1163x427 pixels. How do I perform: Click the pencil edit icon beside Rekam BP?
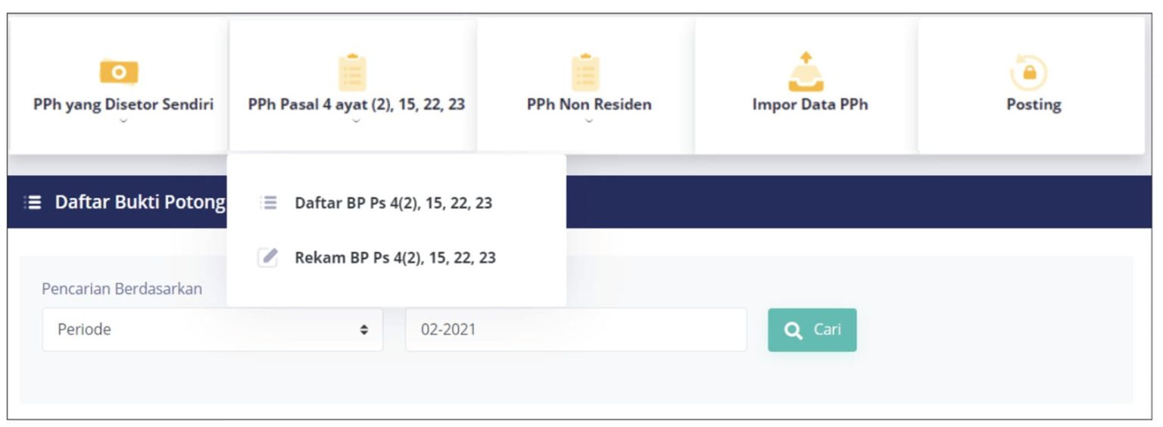(x=268, y=257)
